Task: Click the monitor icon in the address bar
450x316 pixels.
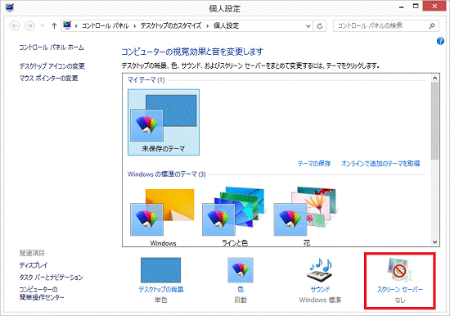Action: [x=67, y=25]
